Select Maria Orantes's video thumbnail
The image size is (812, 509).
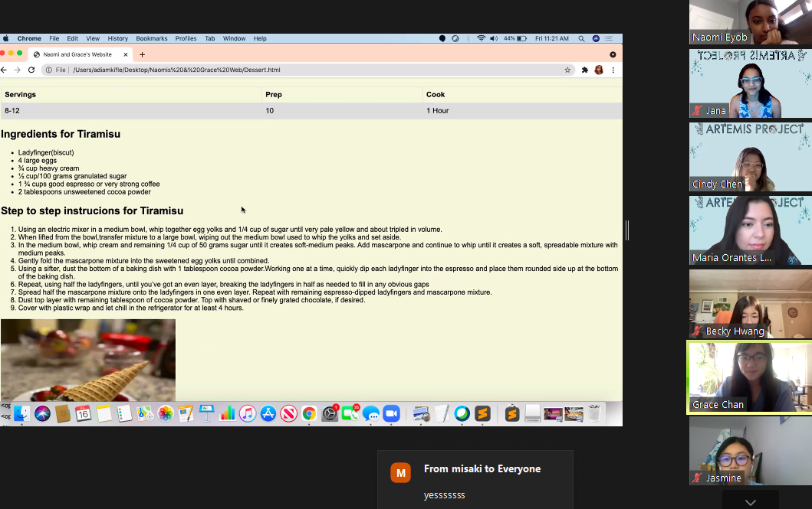pyautogui.click(x=751, y=230)
